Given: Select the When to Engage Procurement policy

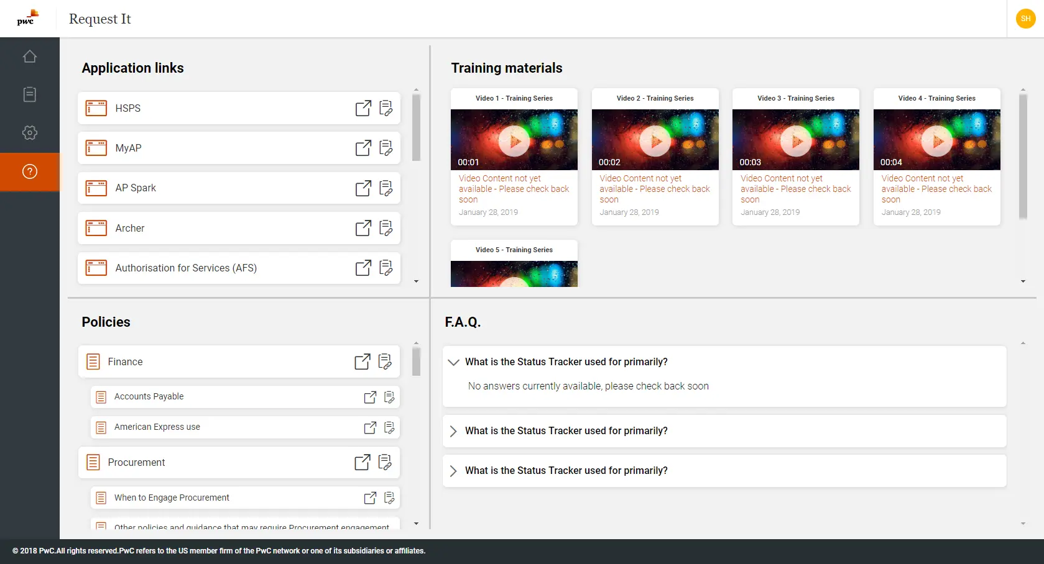Looking at the screenshot, I should 245,498.
